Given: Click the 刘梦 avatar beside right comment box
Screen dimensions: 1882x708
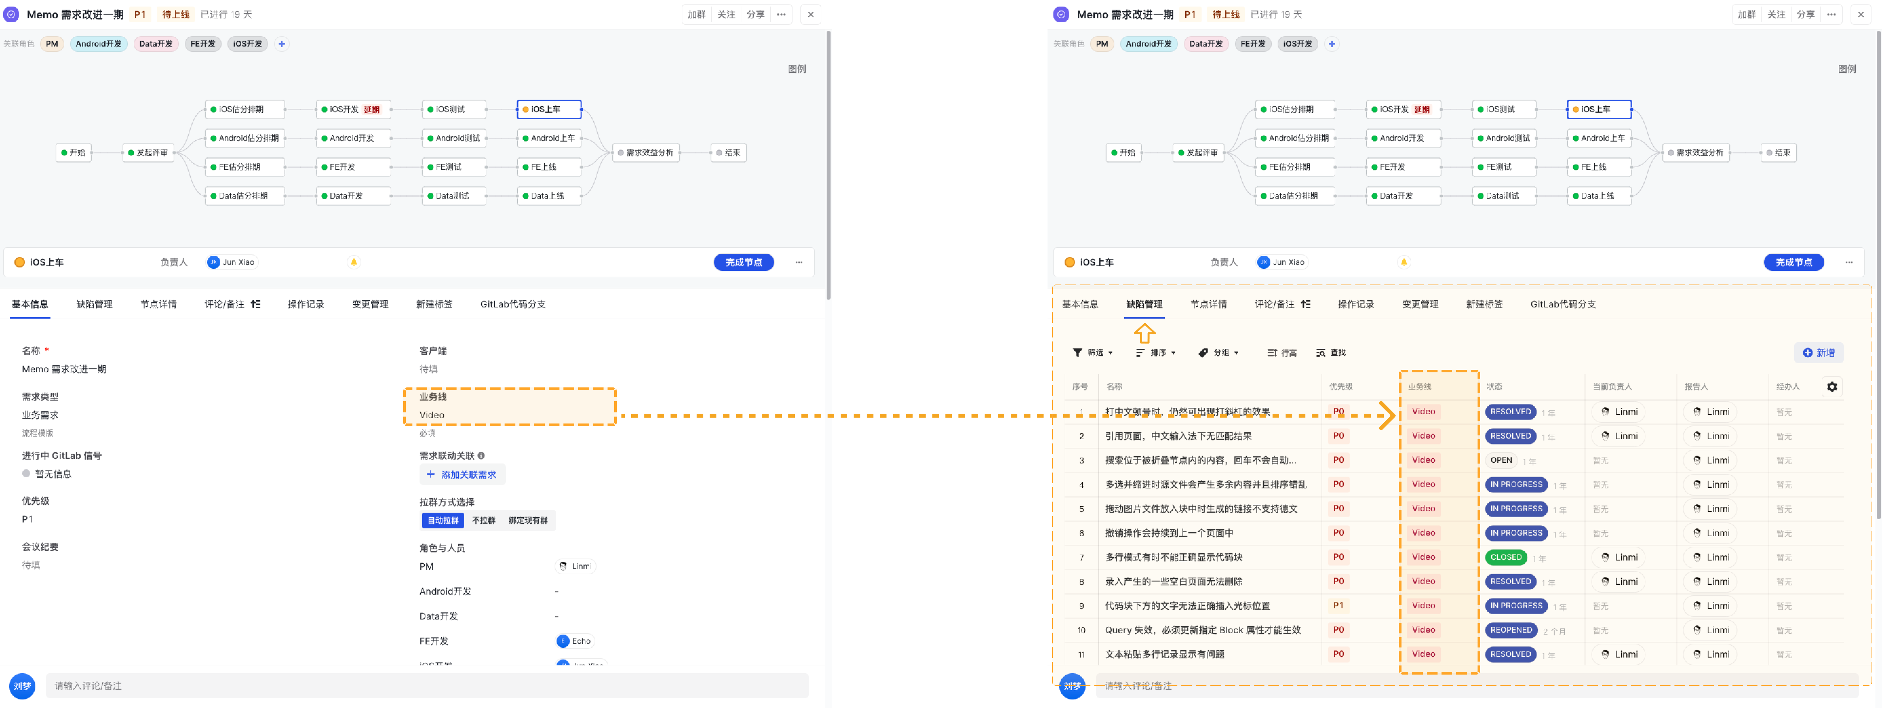Looking at the screenshot, I should pyautogui.click(x=1072, y=686).
